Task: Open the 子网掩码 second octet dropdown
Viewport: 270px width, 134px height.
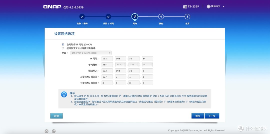Action: click(x=120, y=65)
